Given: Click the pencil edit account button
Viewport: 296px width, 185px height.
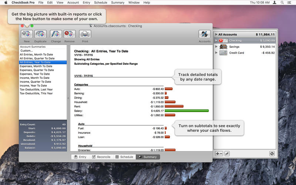Looking at the screenshot, I should click(227, 154).
